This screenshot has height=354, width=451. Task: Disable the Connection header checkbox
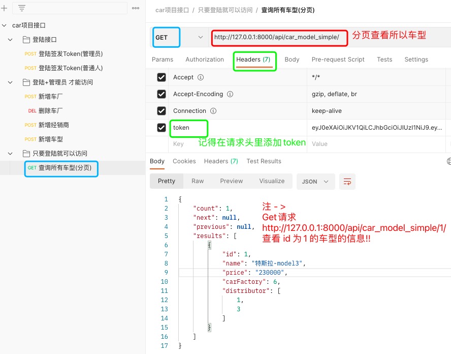tap(162, 111)
